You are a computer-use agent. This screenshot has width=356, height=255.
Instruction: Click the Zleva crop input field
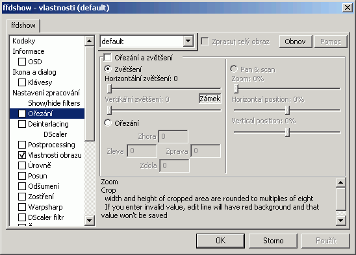142,151
